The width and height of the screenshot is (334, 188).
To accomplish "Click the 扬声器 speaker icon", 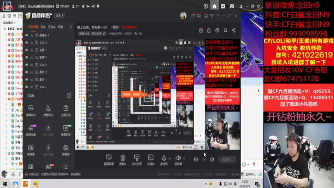I will click(178, 158).
